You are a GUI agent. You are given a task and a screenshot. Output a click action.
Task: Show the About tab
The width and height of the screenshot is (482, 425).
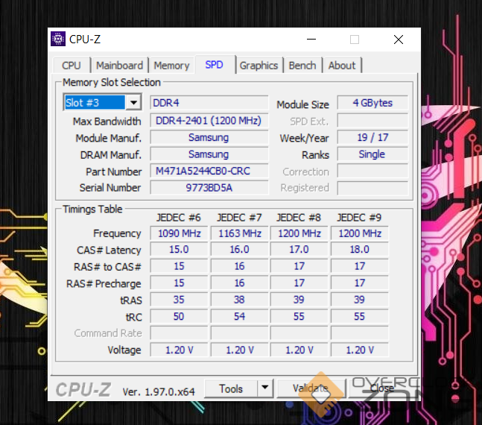[342, 66]
